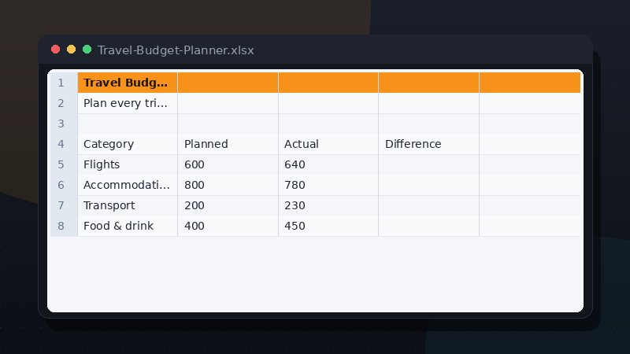Select the 'Food & drink' cell
Image resolution: width=630 pixels, height=354 pixels.
pyautogui.click(x=128, y=226)
